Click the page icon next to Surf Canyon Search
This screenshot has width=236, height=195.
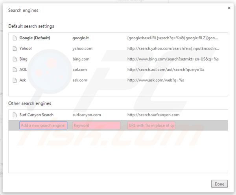[x=15, y=115]
